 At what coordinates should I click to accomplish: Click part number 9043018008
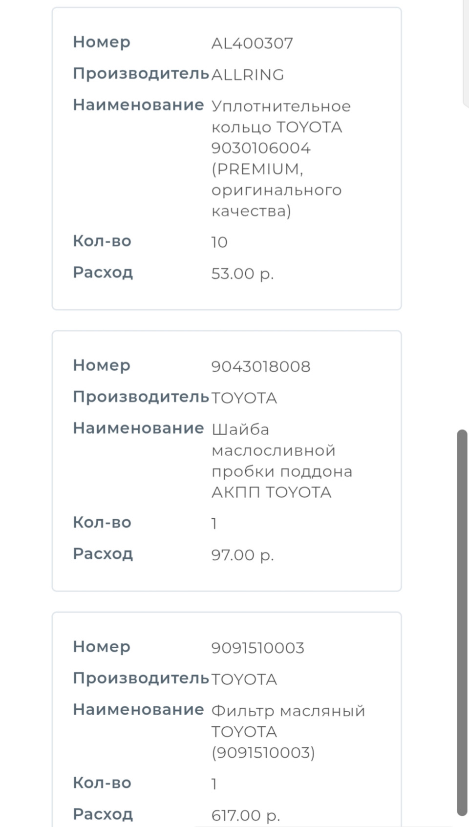tap(260, 366)
